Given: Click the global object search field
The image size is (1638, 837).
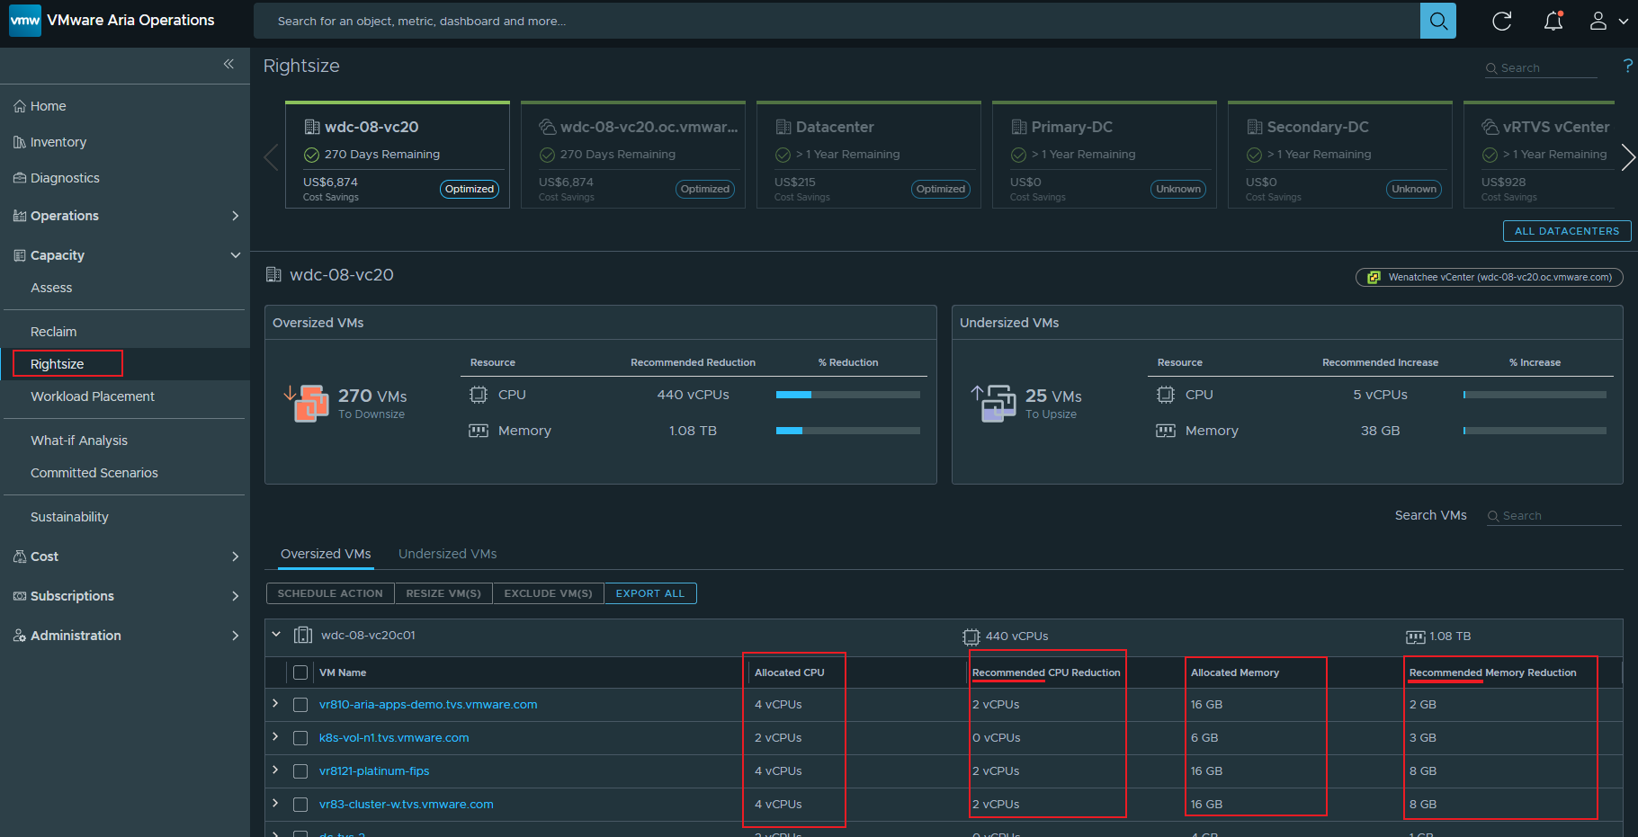Looking at the screenshot, I should point(837,21).
